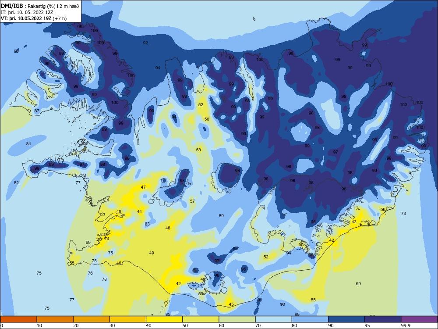Click the legend scale label '60'
The image size is (438, 329).
point(222,325)
